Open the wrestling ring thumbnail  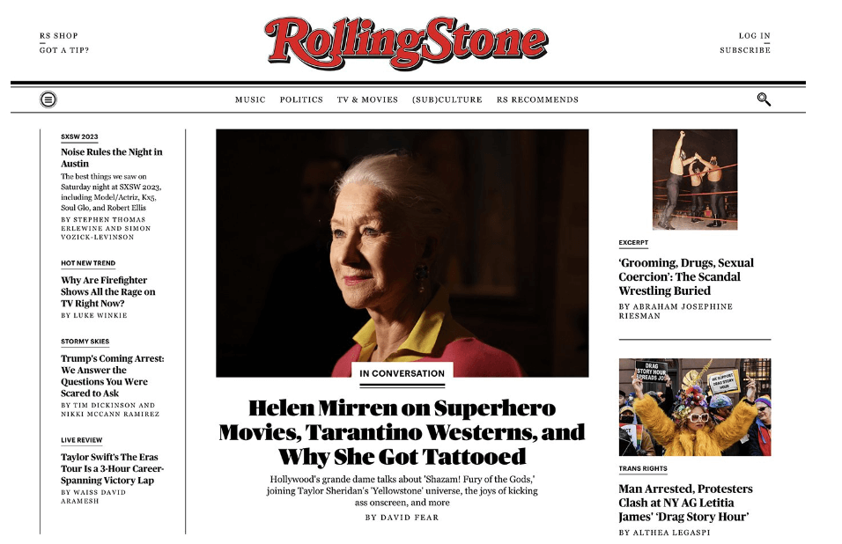click(695, 180)
